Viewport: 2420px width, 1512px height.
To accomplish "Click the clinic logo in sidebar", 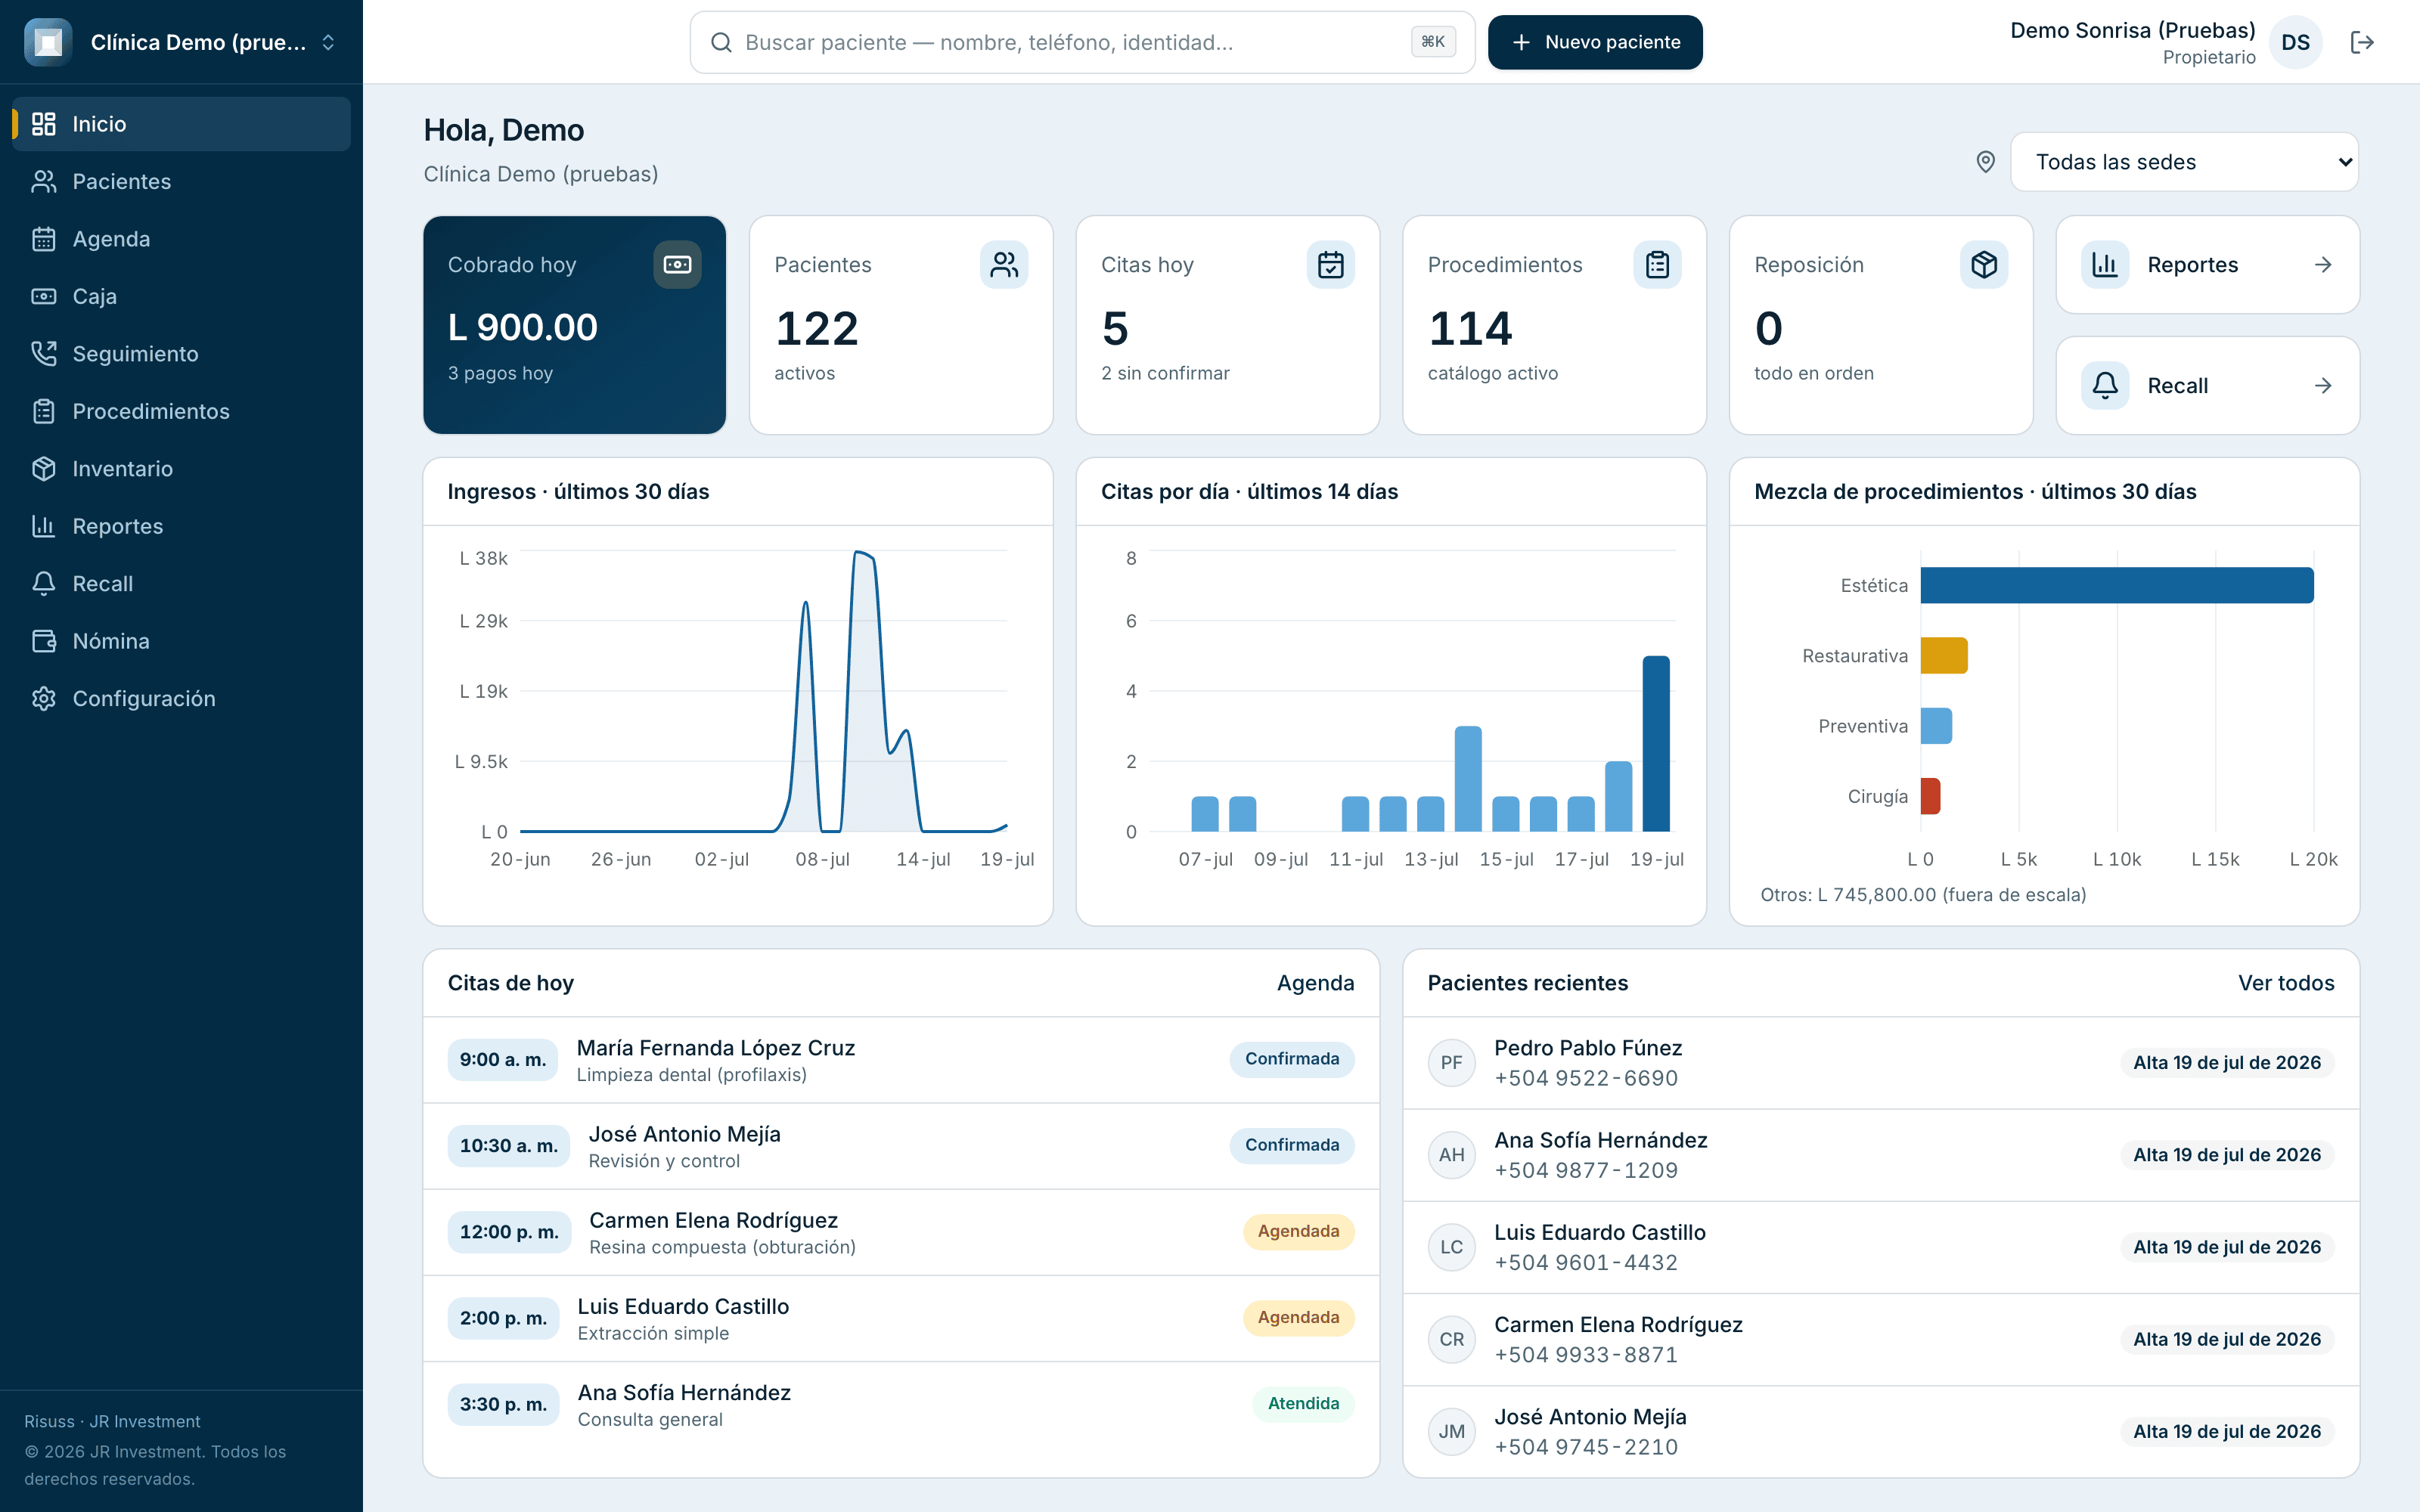I will [x=48, y=42].
